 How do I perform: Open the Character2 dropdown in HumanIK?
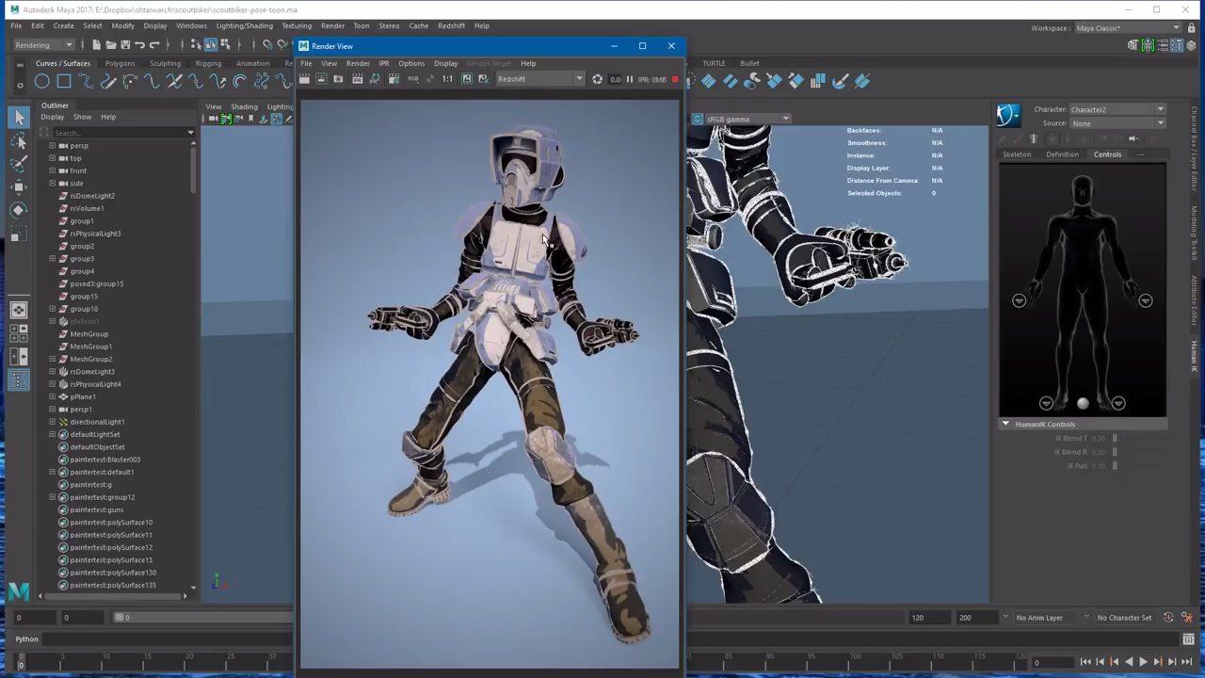tap(1117, 109)
